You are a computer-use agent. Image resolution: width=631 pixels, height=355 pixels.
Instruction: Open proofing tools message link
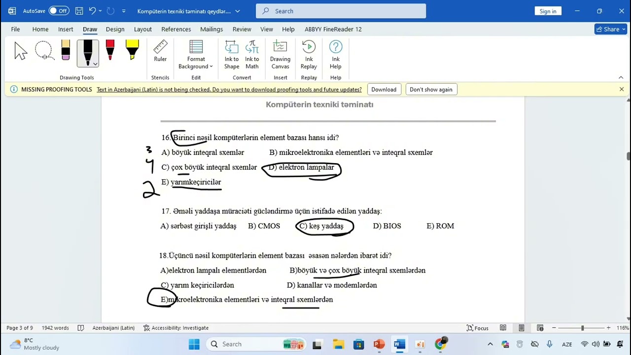229,89
